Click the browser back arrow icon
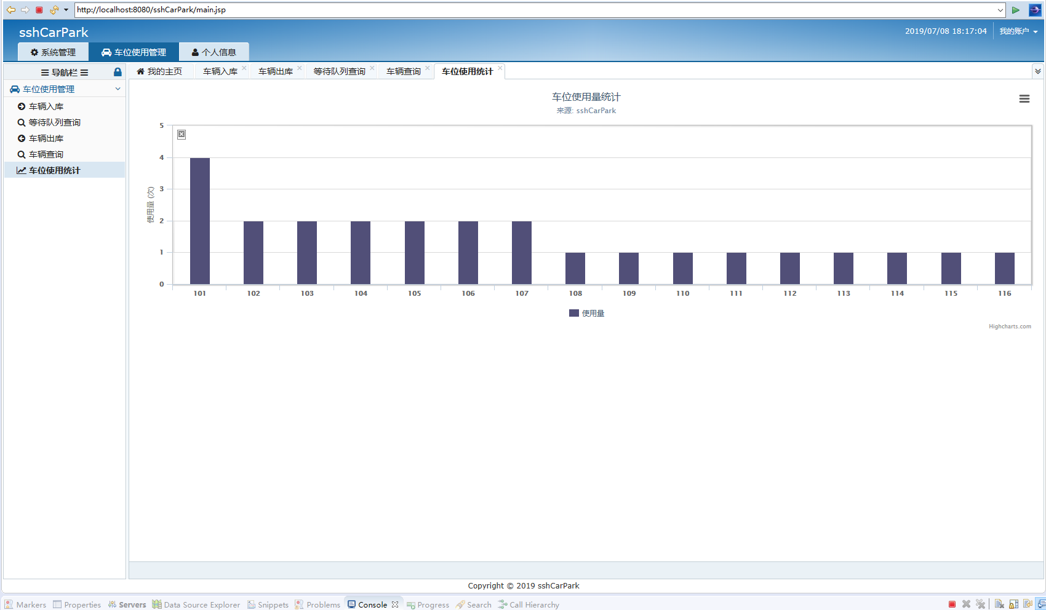 (x=10, y=10)
